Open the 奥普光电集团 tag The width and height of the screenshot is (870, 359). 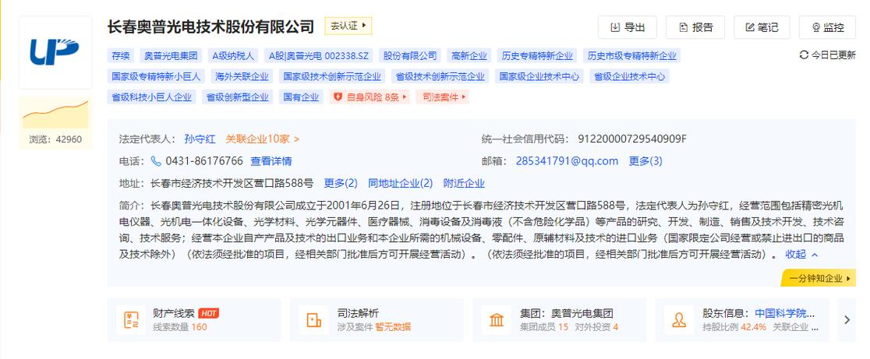(x=171, y=55)
